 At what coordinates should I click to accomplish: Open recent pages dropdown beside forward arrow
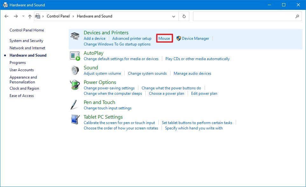(23, 16)
